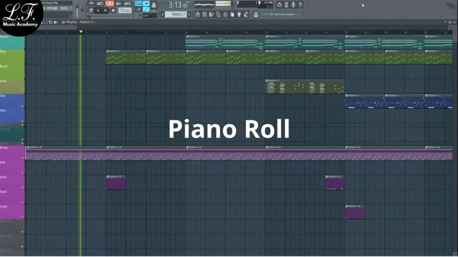Click the master volume slider
This screenshot has width=458, height=257.
click(77, 8)
